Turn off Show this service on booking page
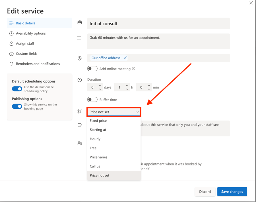 [x=17, y=106]
